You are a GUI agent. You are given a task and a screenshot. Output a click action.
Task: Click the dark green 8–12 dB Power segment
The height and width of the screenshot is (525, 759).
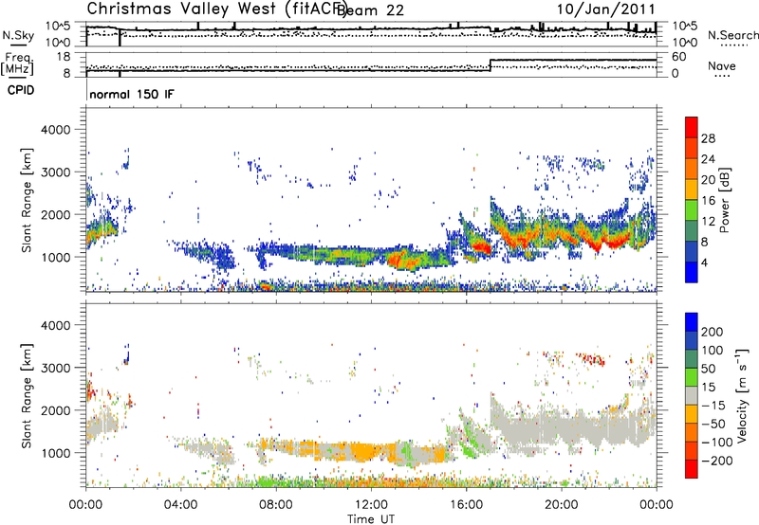[692, 231]
